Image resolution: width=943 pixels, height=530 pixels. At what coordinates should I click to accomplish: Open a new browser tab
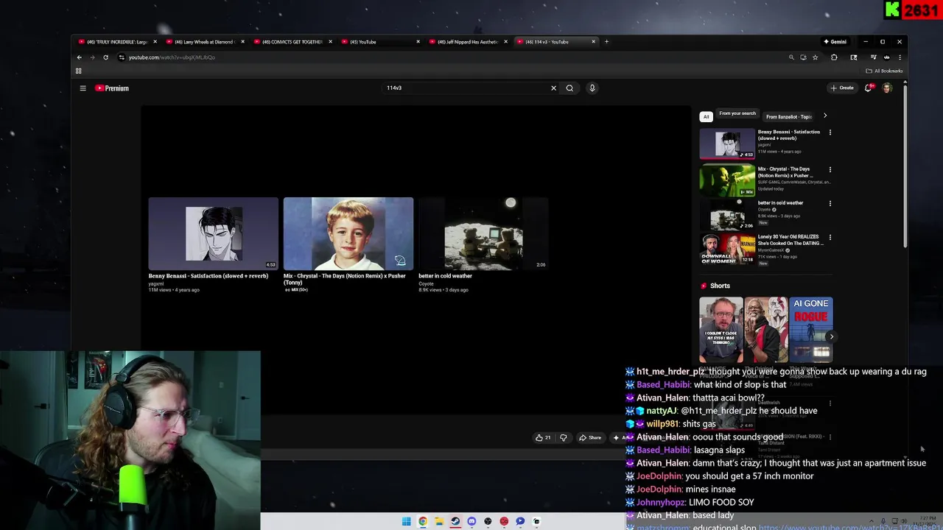click(x=606, y=42)
